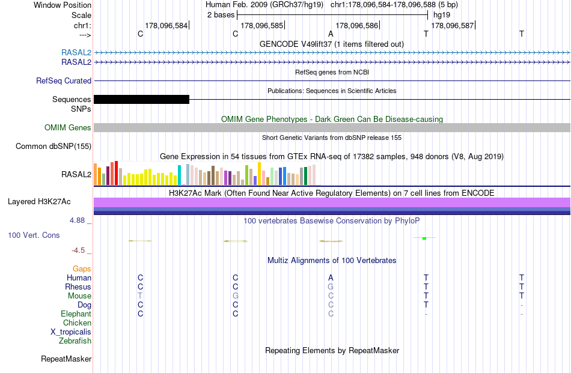This screenshot has width=571, height=373.
Task: Click the Elephant species label
Action: 76,314
